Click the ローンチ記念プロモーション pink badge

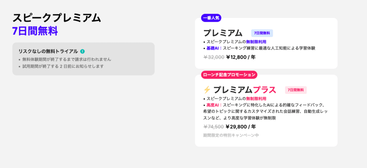tap(229, 75)
